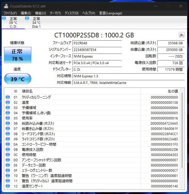This screenshot has width=189, height=194.
Task: Click the next disk arrow button
Action: (x=182, y=35)
